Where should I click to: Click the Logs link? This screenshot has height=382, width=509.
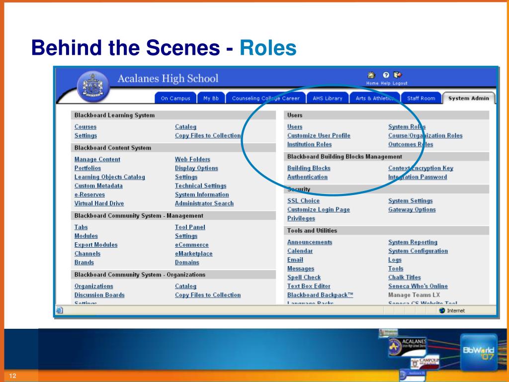pos(395,260)
